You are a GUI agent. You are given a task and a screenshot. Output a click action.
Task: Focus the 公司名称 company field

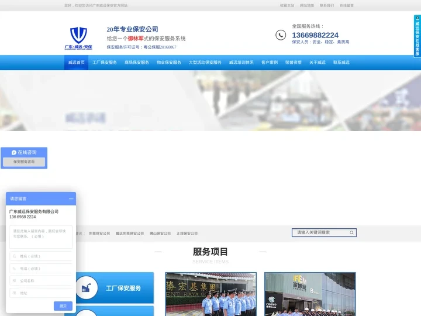tap(41, 281)
